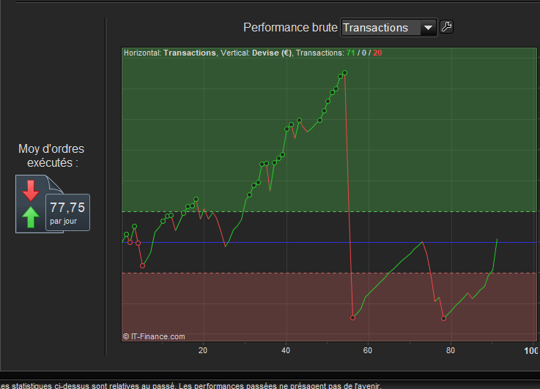Click the executed orders up/down arrows icon
The image size is (540, 389).
(x=31, y=204)
